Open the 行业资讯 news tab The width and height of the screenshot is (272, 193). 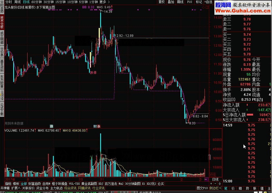tap(98, 188)
